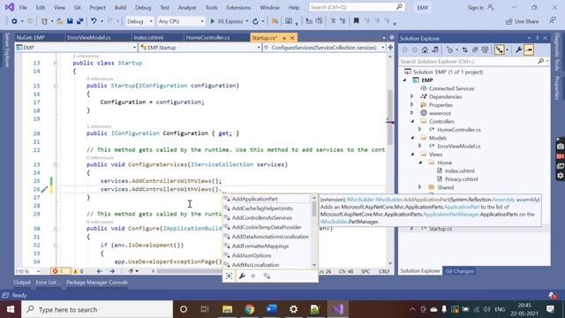Click the Undo arrow icon
The height and width of the screenshot is (318, 565).
click(94, 21)
